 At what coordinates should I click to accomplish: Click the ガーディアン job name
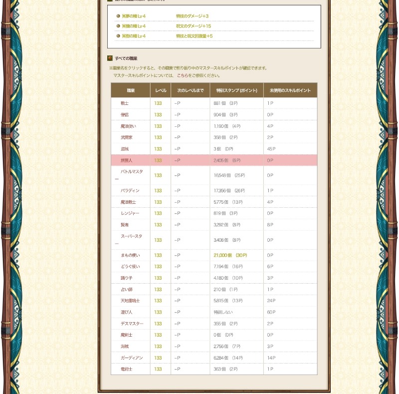132,358
